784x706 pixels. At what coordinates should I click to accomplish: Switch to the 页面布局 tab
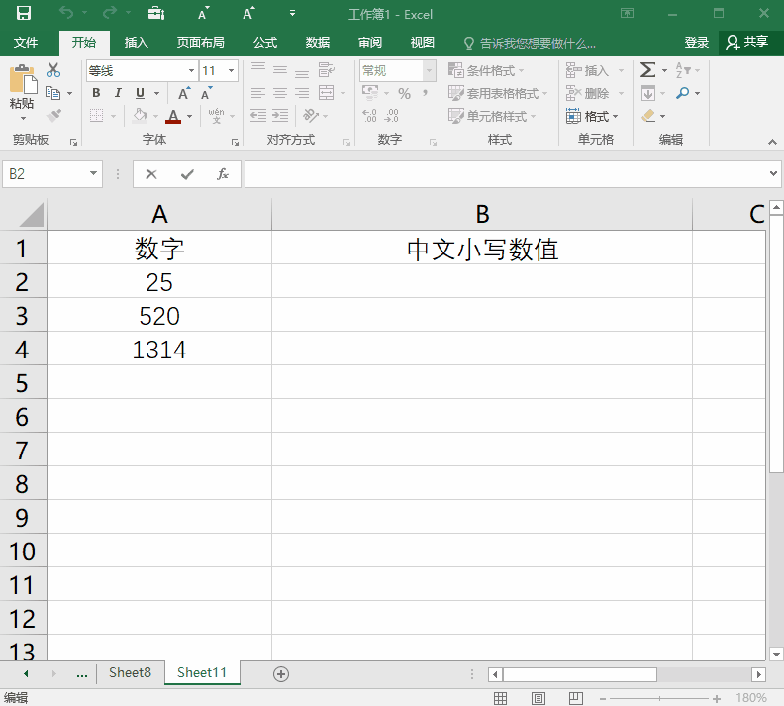click(x=201, y=43)
